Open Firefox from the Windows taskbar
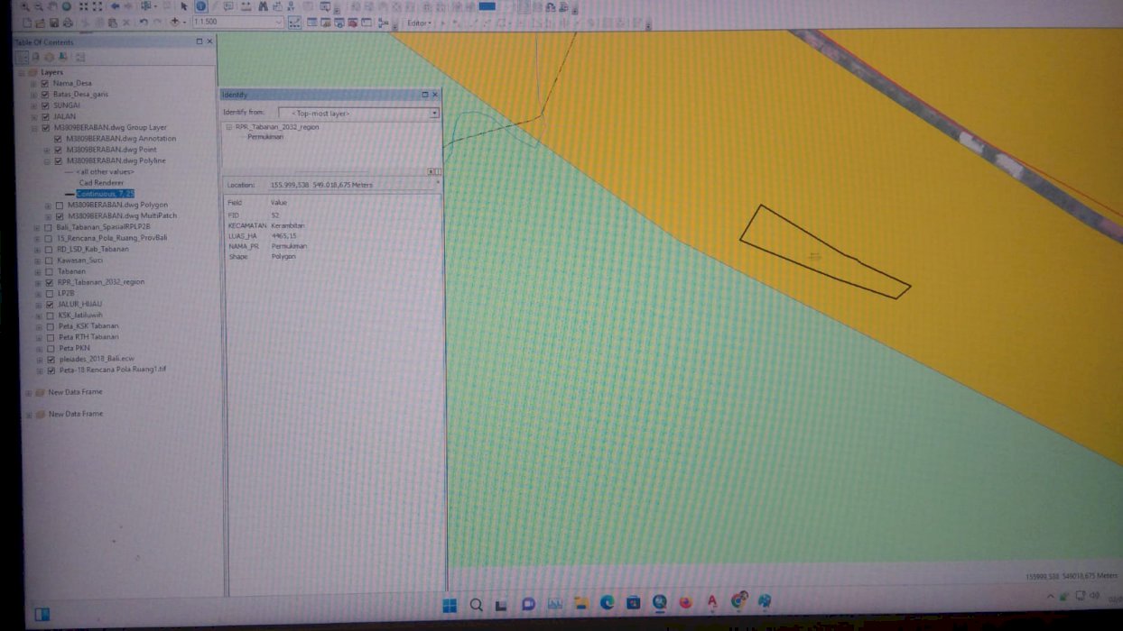The height and width of the screenshot is (631, 1123). [685, 602]
